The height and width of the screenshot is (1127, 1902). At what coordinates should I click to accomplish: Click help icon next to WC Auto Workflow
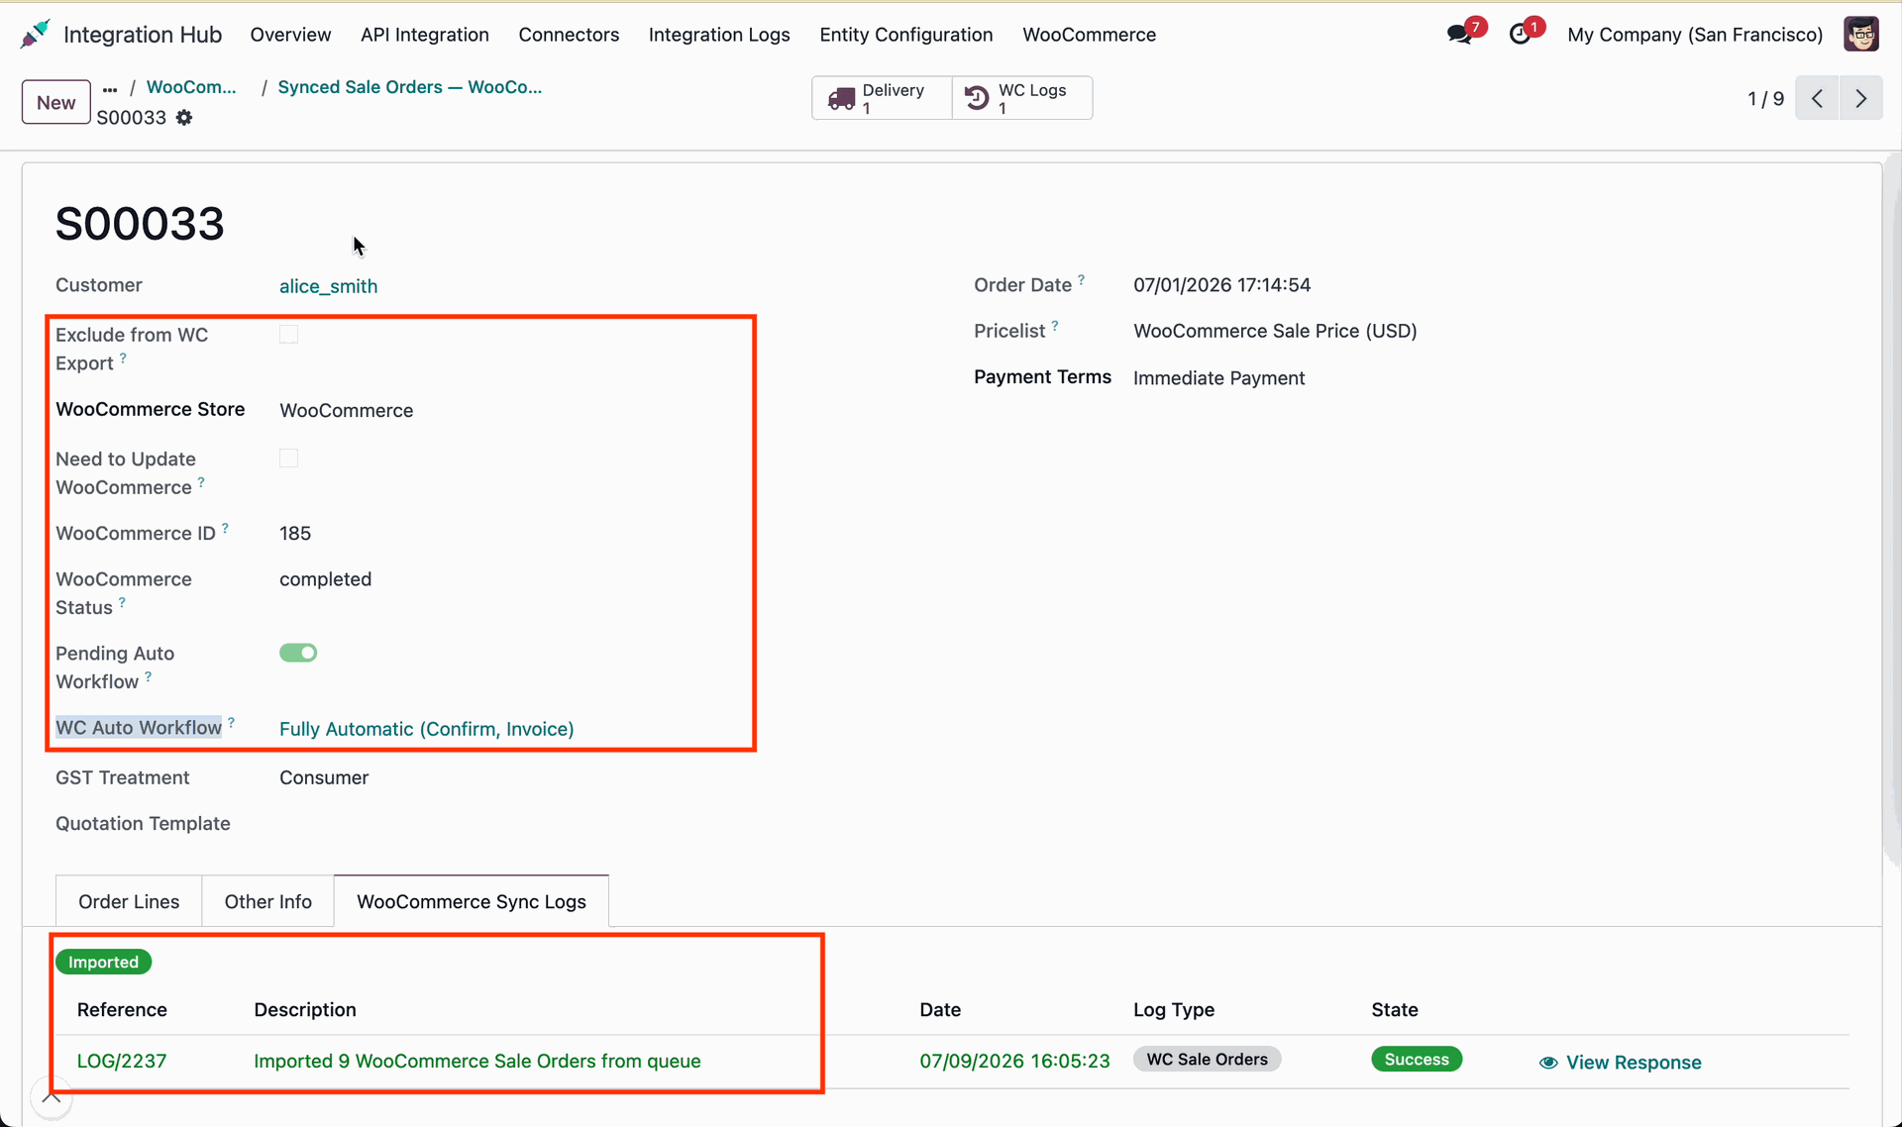[x=231, y=722]
